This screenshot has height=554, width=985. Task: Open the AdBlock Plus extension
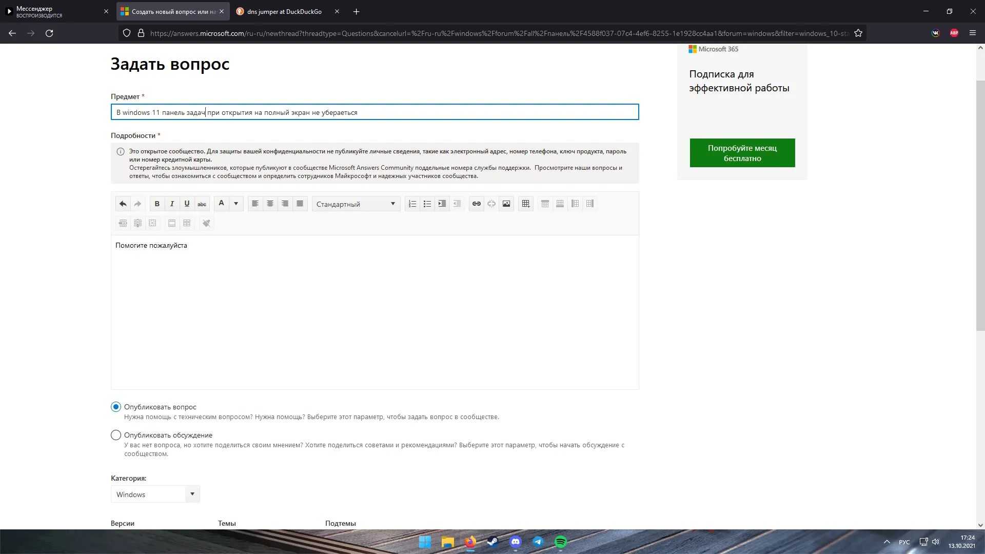point(954,33)
